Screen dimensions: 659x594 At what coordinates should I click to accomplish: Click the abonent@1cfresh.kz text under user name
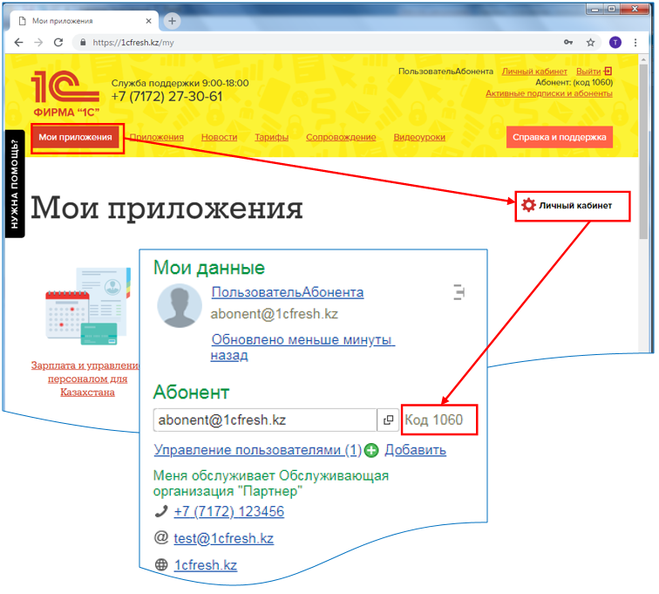tap(274, 314)
